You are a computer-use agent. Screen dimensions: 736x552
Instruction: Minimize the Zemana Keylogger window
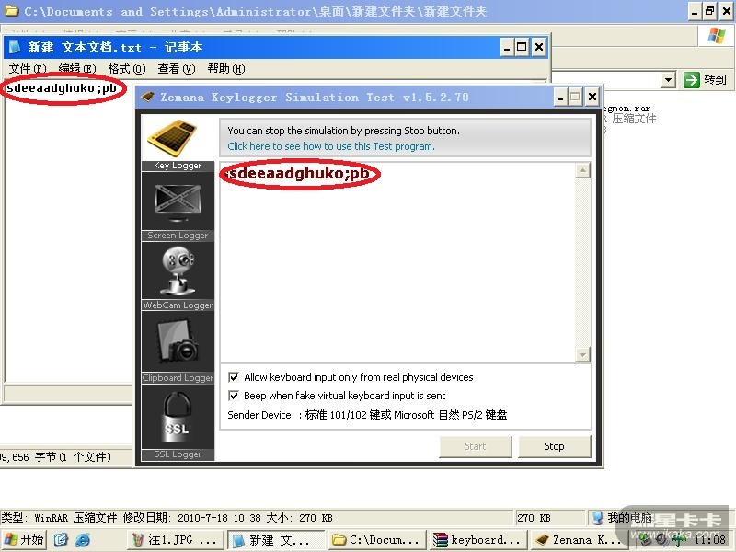pyautogui.click(x=560, y=98)
